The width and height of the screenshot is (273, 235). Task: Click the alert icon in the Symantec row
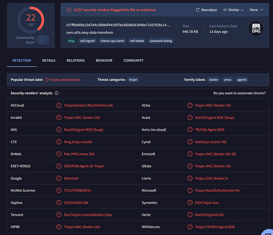pos(190,203)
